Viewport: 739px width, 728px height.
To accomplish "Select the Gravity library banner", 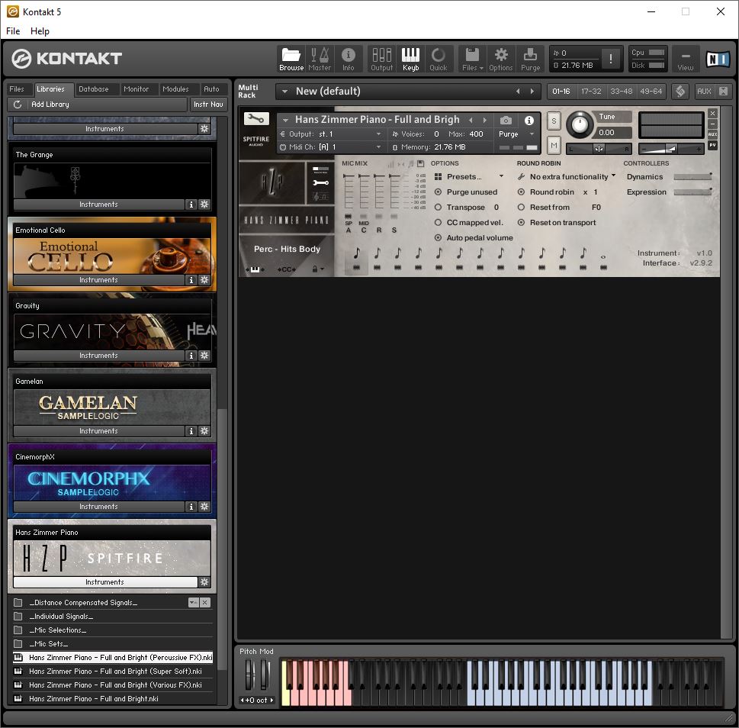I will pos(112,332).
